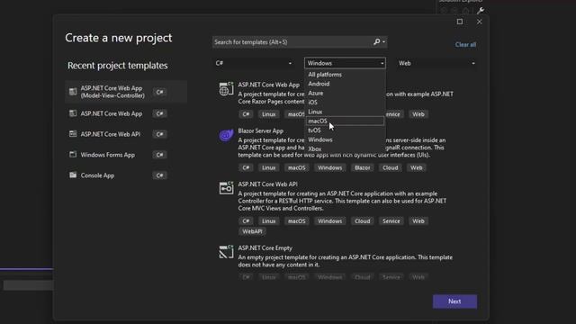This screenshot has height=324, width=576.
Task: Click the search magnifier icon
Action: [376, 42]
